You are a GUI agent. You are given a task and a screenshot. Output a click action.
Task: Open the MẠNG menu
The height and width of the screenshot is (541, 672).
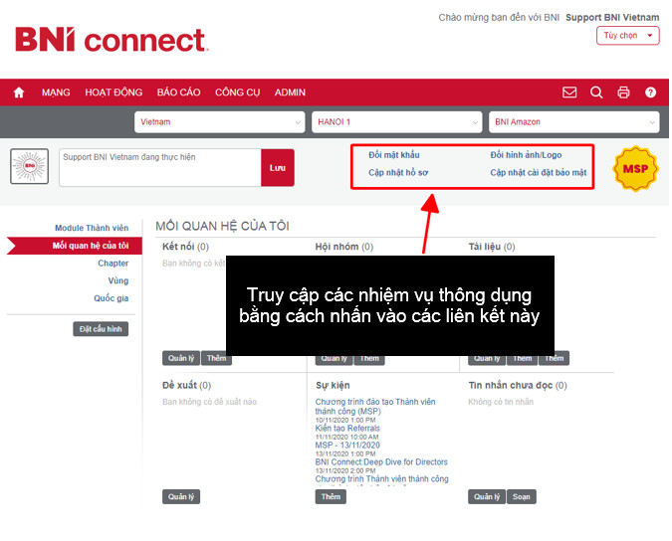tap(56, 92)
